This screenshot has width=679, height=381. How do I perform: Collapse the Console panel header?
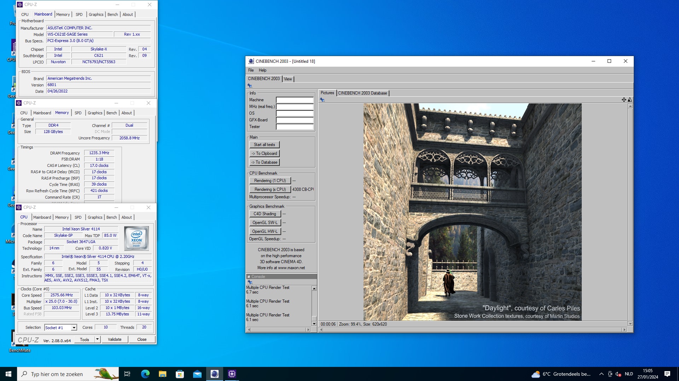tap(249, 277)
